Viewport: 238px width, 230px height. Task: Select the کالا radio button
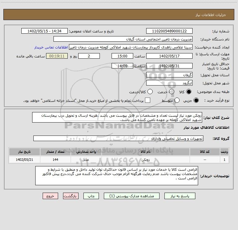pos(189,92)
